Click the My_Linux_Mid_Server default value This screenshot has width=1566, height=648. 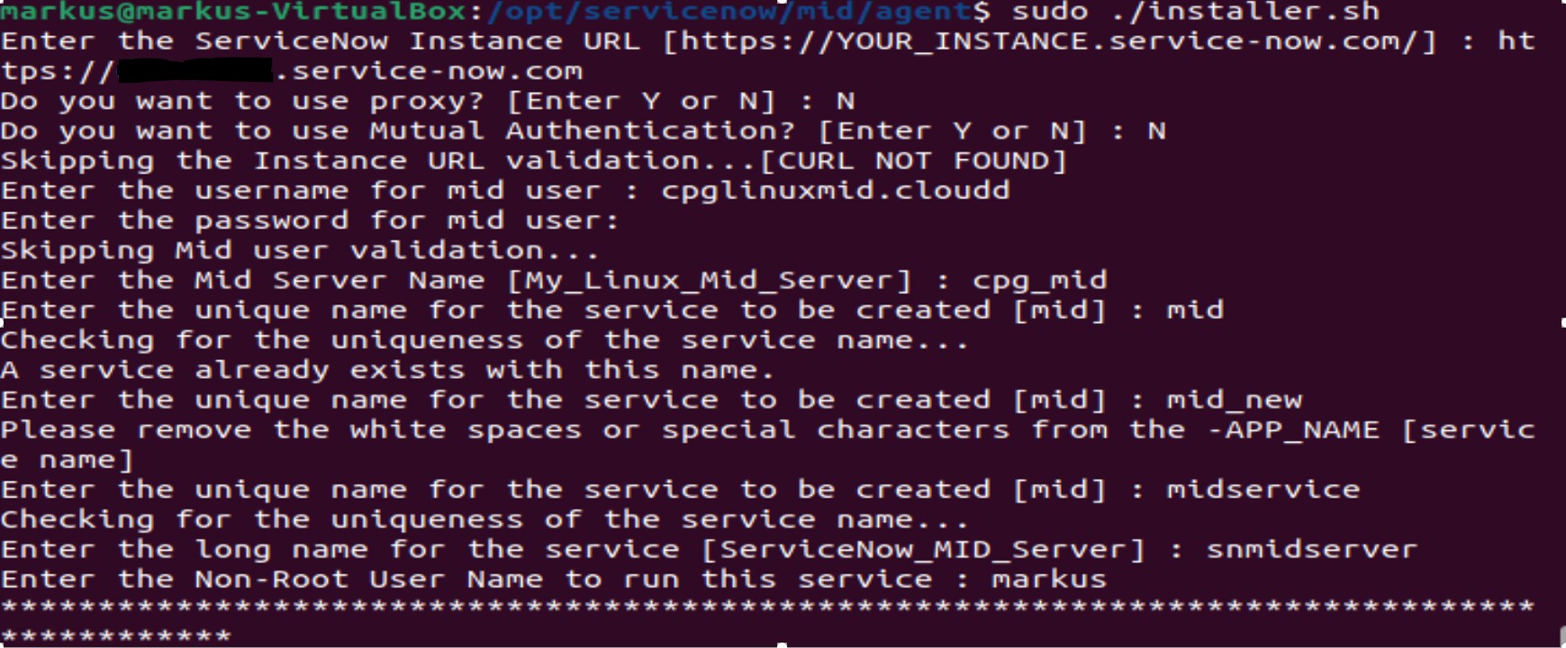click(710, 281)
